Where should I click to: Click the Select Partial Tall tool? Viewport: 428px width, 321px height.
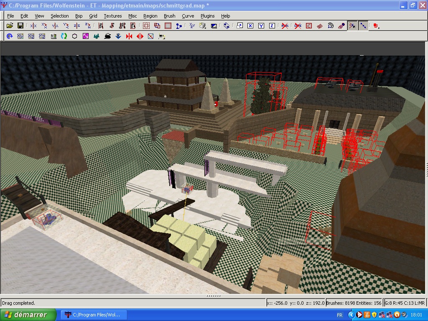click(x=122, y=25)
